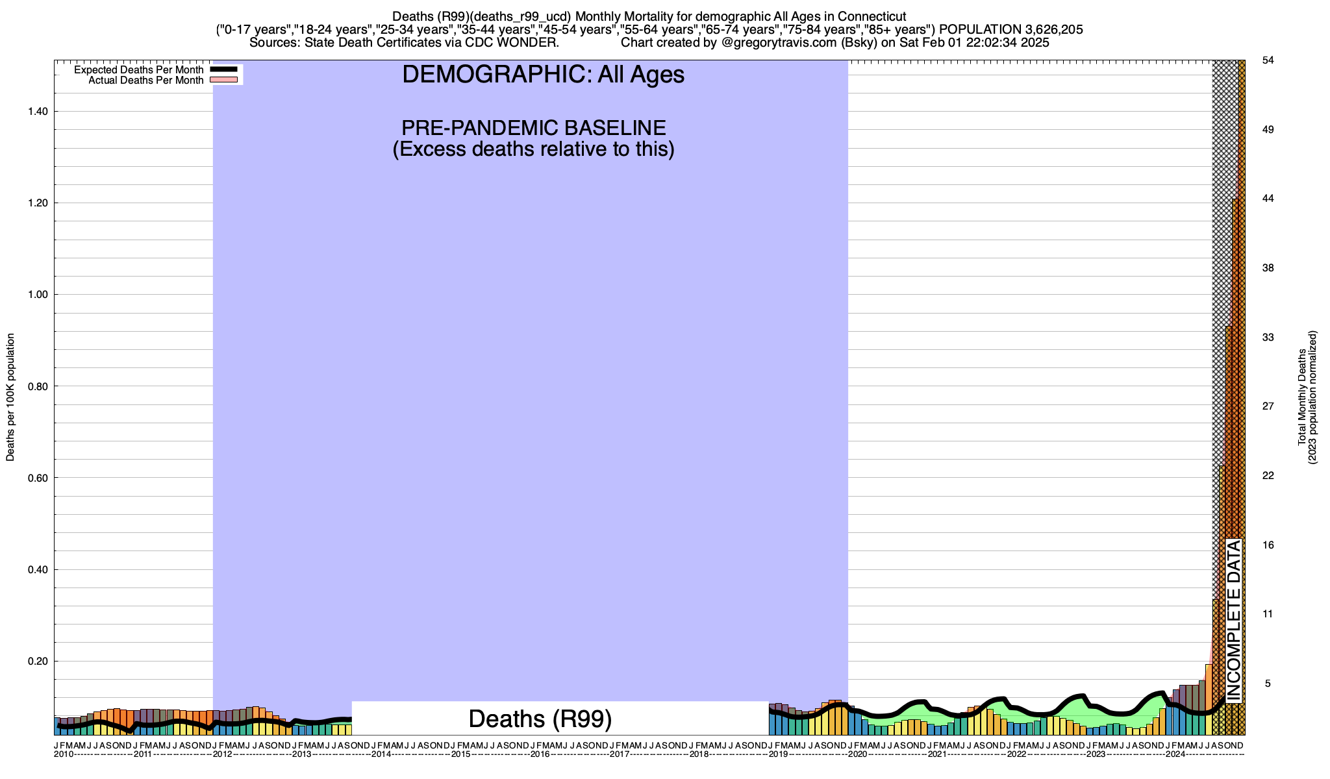Click the "Actual Deaths Per Month" legend label
The width and height of the screenshot is (1330, 779).
[145, 80]
